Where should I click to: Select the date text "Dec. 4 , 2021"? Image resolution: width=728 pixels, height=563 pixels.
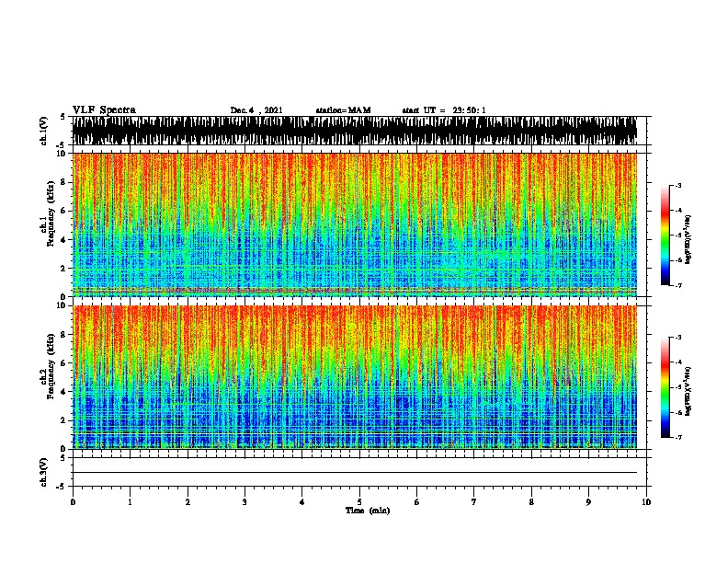(x=256, y=110)
